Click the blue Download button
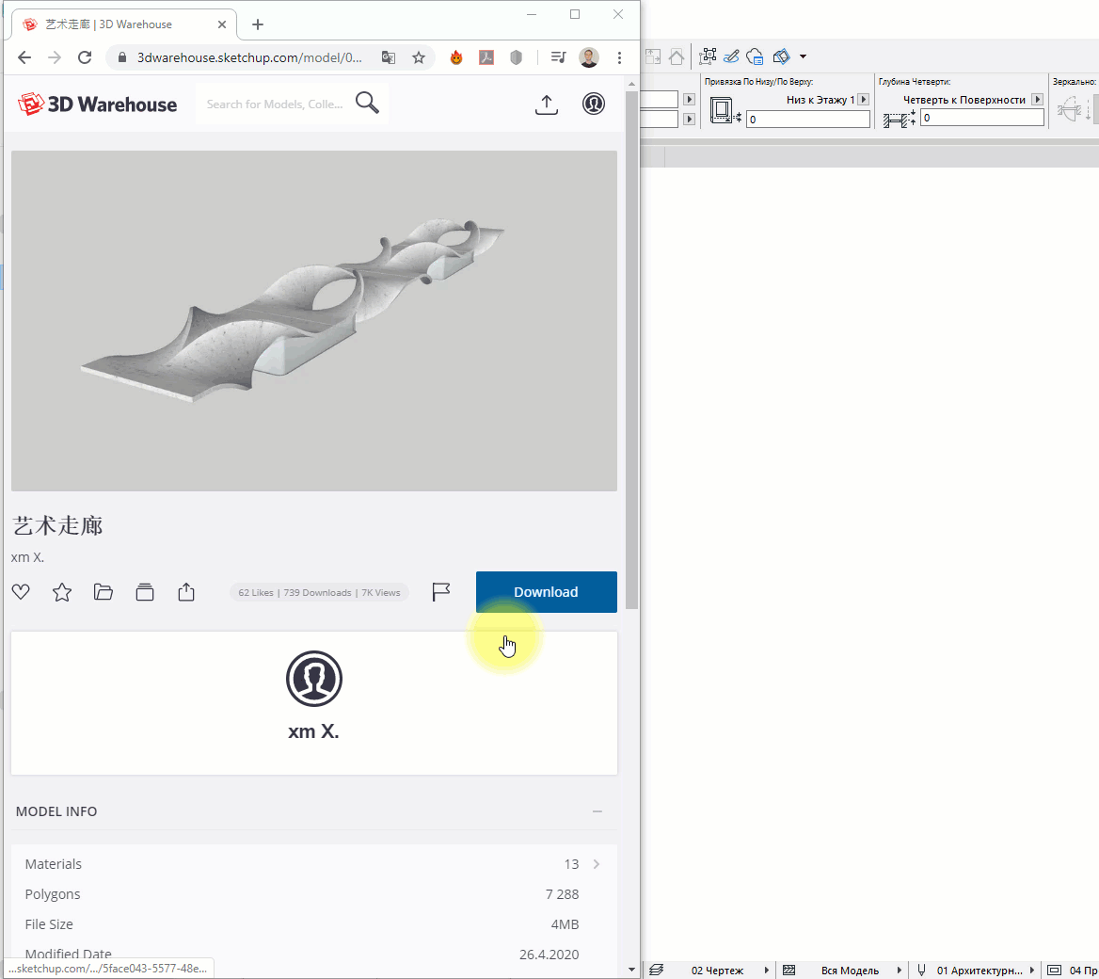 coord(546,592)
